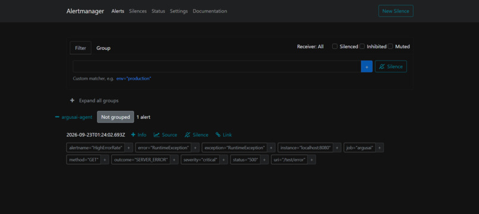Screen dimensions: 479x214
Task: Toggle the Silenced checkbox
Action: (335, 46)
